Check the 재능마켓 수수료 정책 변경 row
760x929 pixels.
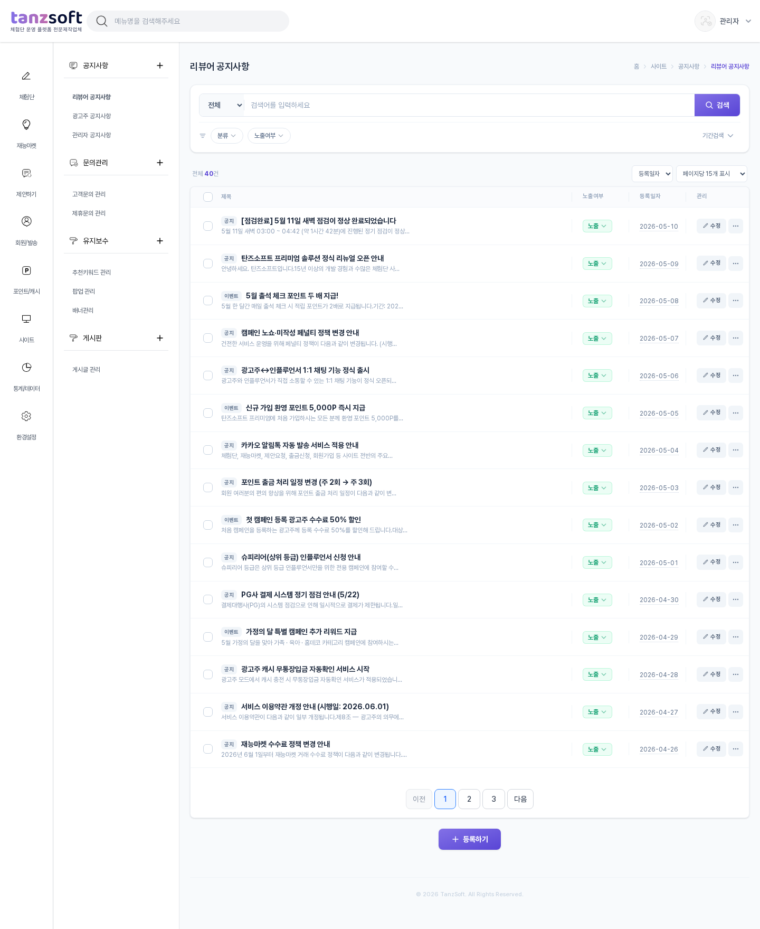coord(208,749)
